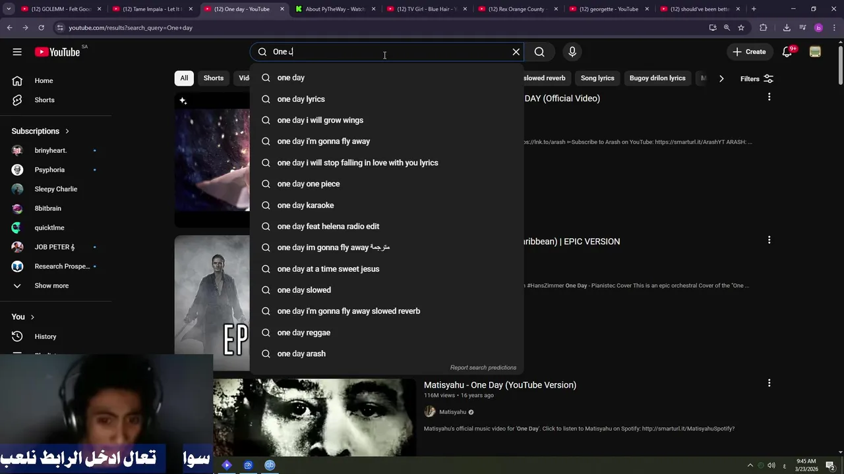Screen dimensions: 844x474
Task: Choose suggestion "one day one piece"
Action: pos(387,184)
